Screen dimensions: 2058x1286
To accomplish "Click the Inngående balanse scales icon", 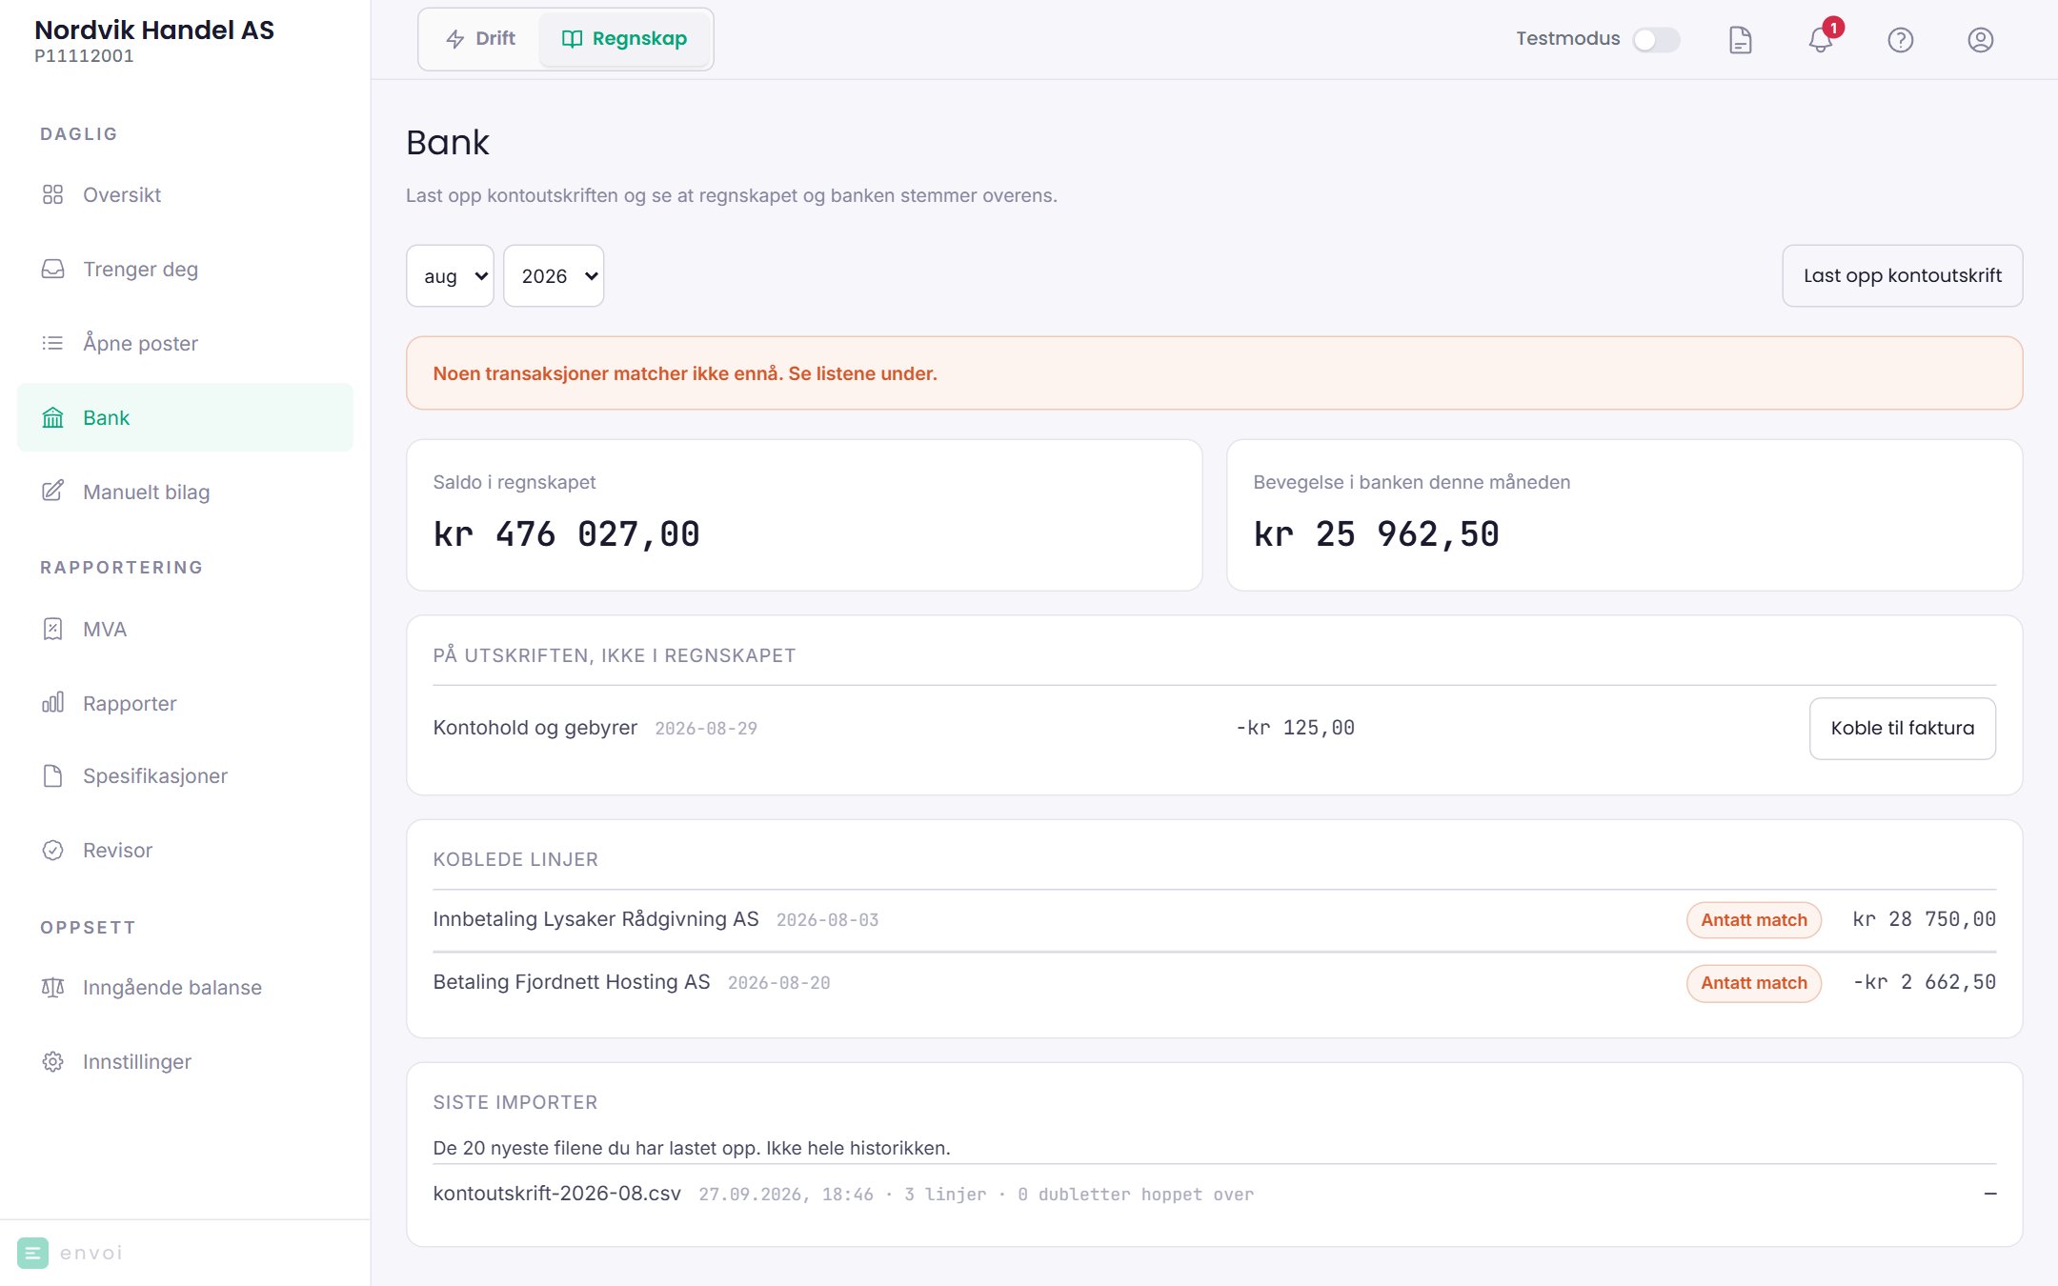I will (52, 987).
